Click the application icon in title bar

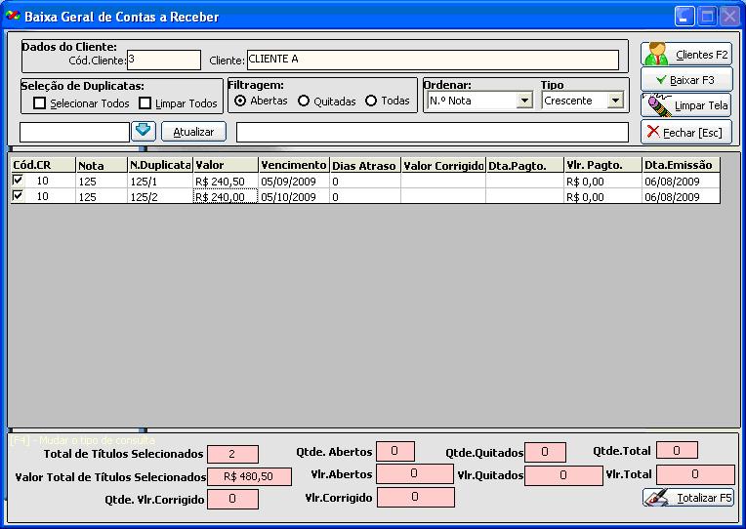click(x=13, y=17)
